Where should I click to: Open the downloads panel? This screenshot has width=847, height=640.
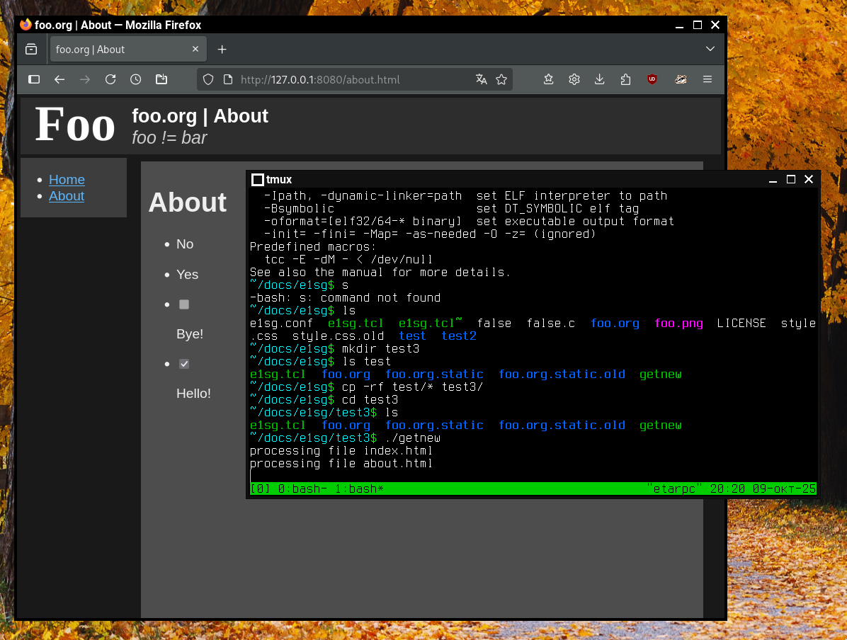[x=599, y=79]
